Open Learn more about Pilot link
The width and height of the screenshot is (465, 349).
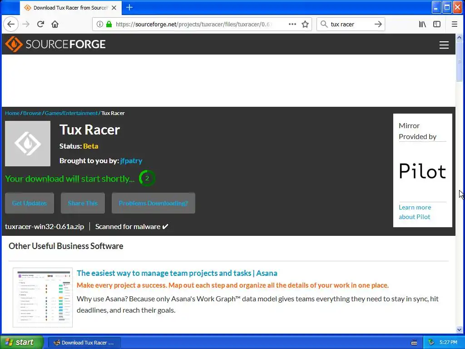pyautogui.click(x=415, y=212)
